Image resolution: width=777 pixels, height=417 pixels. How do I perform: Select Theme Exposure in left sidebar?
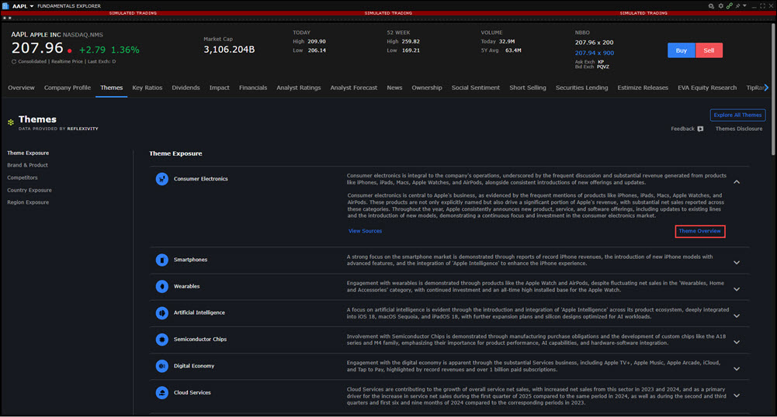(x=28, y=153)
